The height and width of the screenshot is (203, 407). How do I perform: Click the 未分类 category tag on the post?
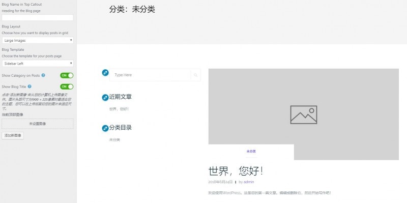[x=251, y=151]
